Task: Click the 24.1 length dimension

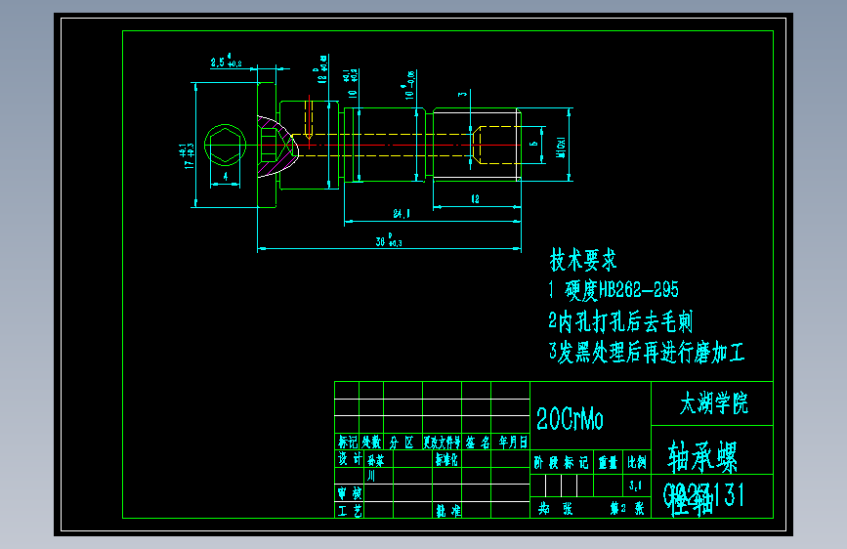Action: [x=401, y=213]
